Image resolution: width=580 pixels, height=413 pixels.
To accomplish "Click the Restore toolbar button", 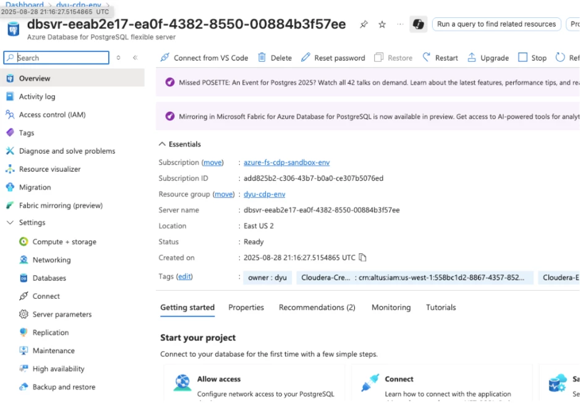I will point(393,57).
